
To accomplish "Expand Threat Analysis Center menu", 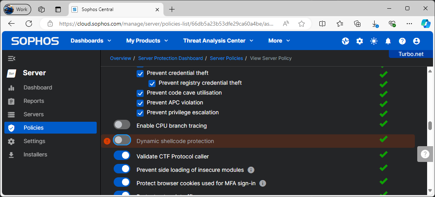I will [x=218, y=41].
